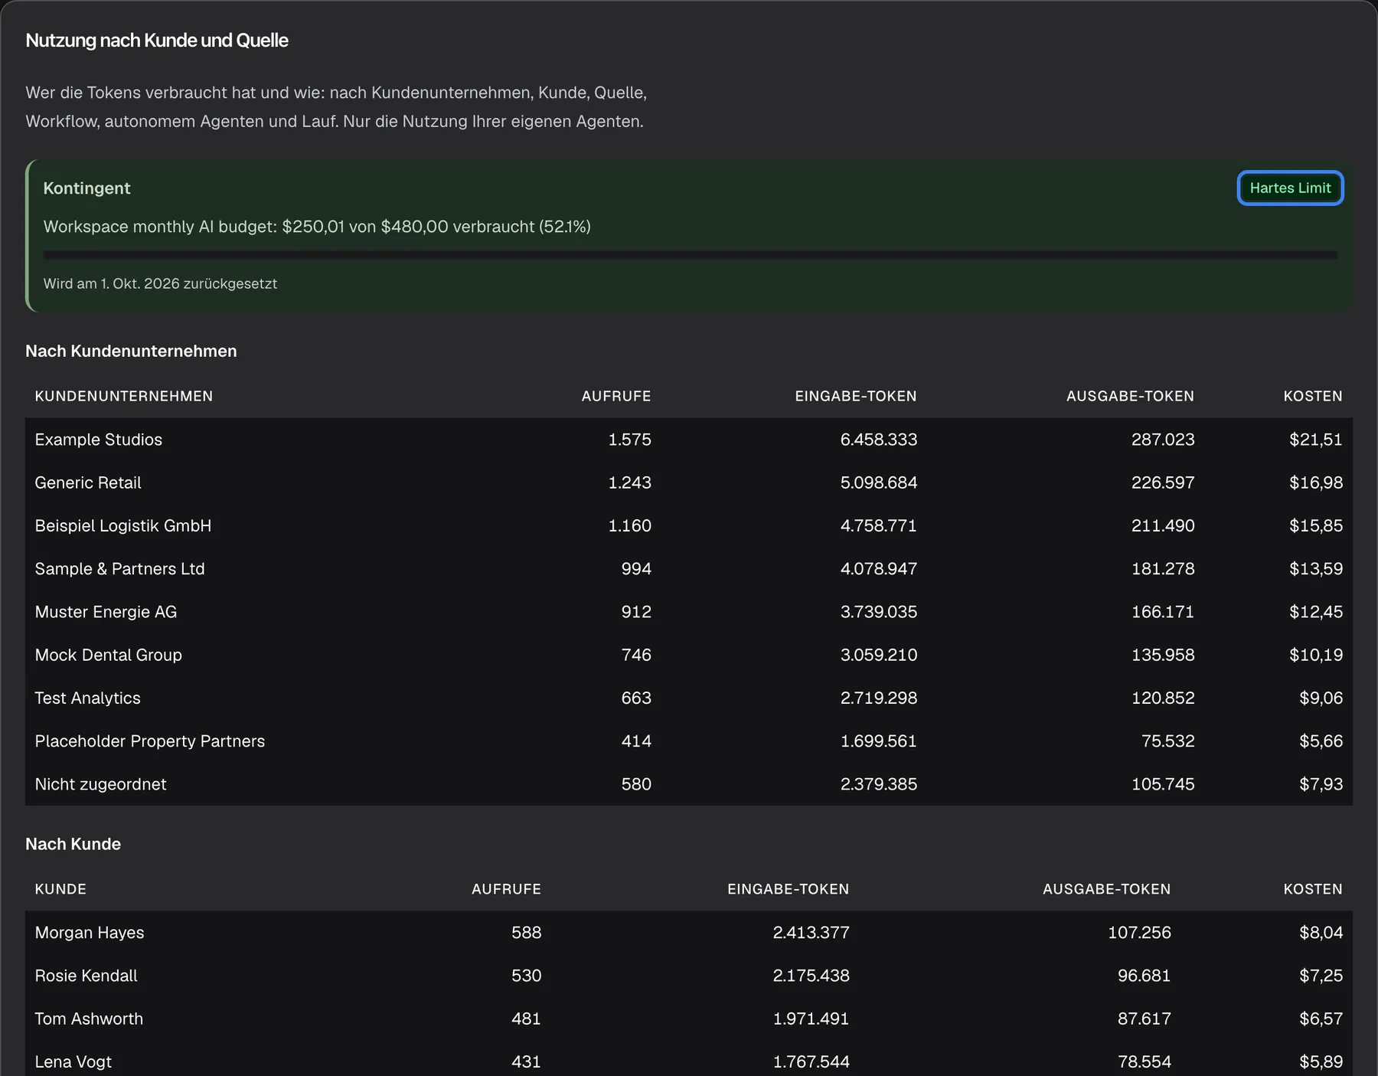Click Nutzung nach Kunde und Quelle title
The height and width of the screenshot is (1076, 1378).
tap(157, 40)
